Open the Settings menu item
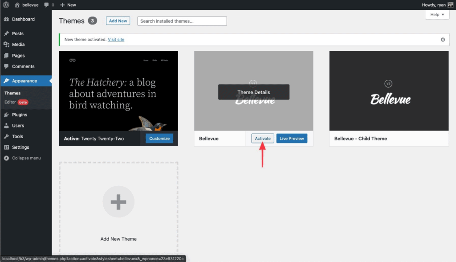This screenshot has height=262, width=456. coord(20,147)
